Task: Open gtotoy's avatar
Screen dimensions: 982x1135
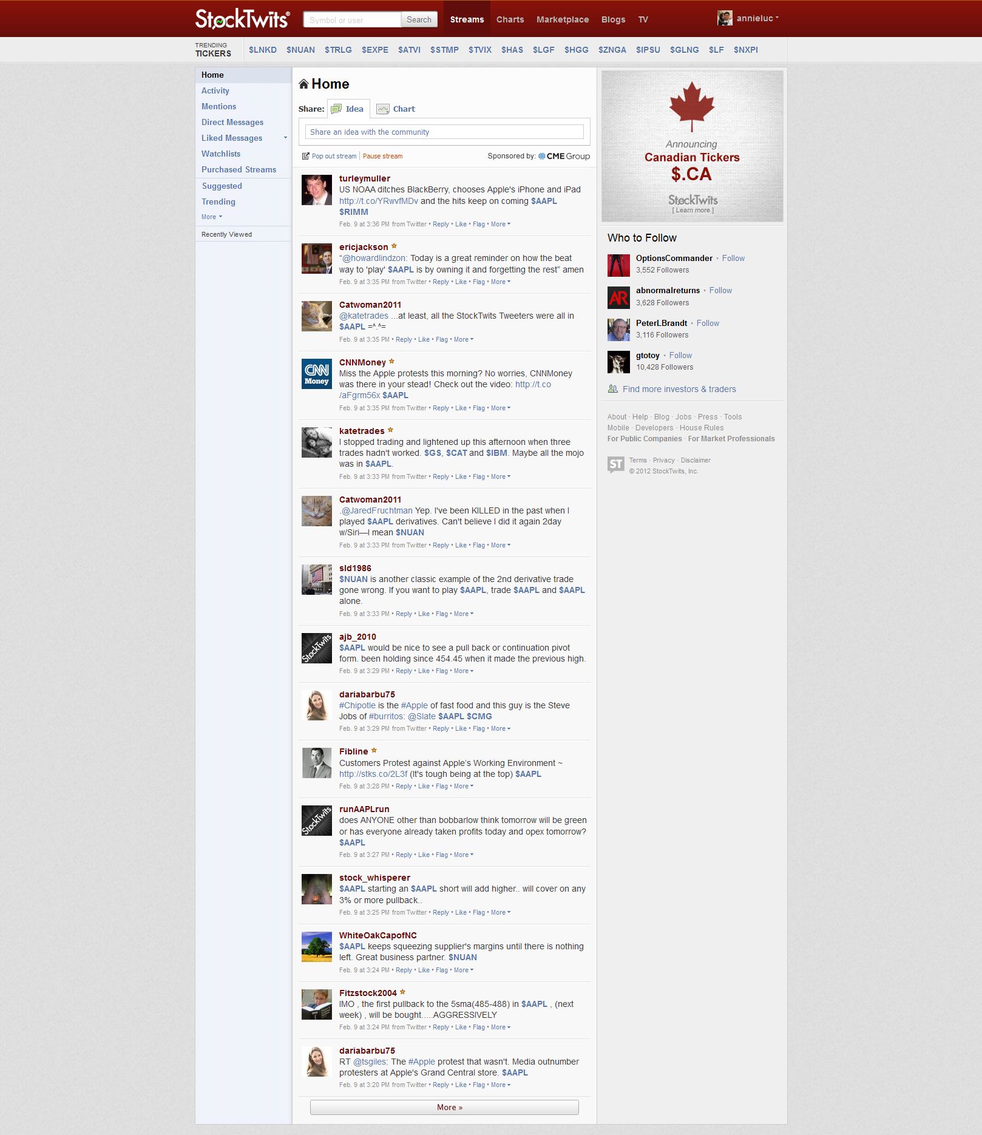Action: pos(618,362)
